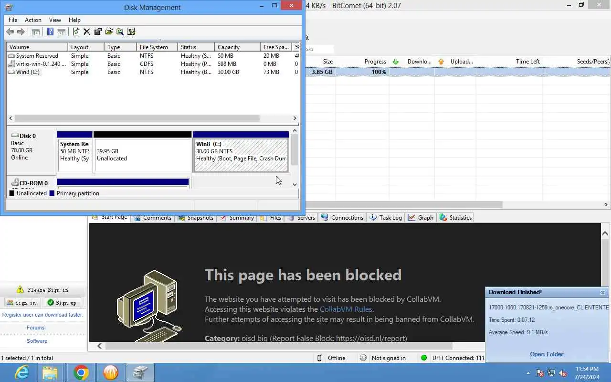Select the System Reserved volume row
Viewport: 611px width, 382px height.
coord(153,56)
